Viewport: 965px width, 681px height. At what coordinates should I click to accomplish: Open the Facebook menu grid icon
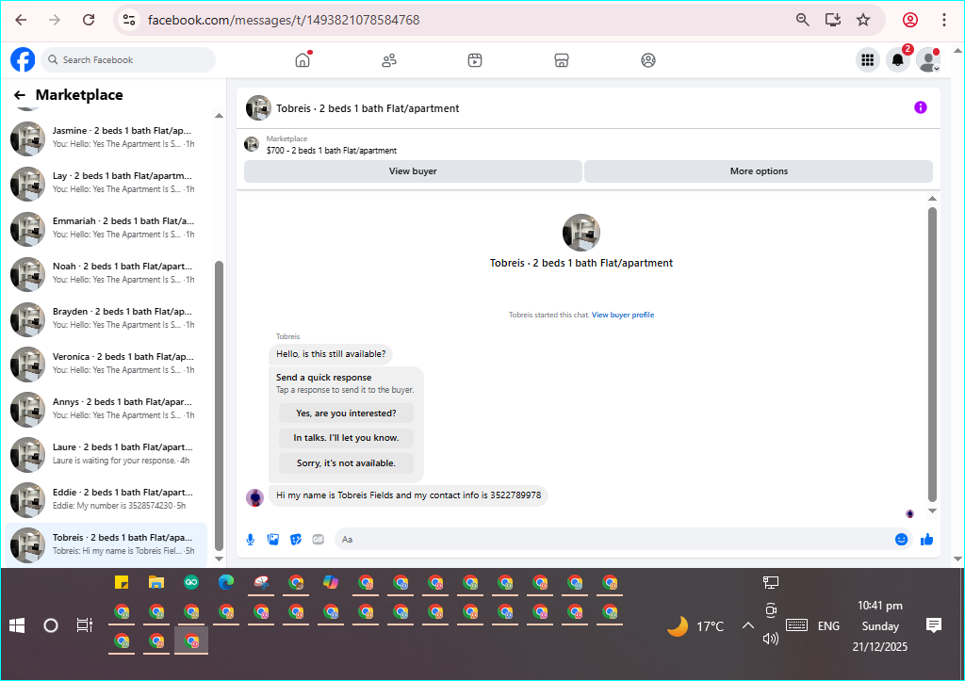[867, 59]
